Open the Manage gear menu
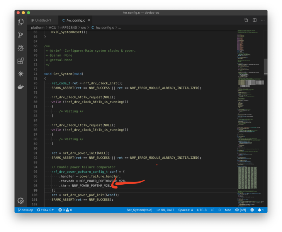 [x=21, y=201]
